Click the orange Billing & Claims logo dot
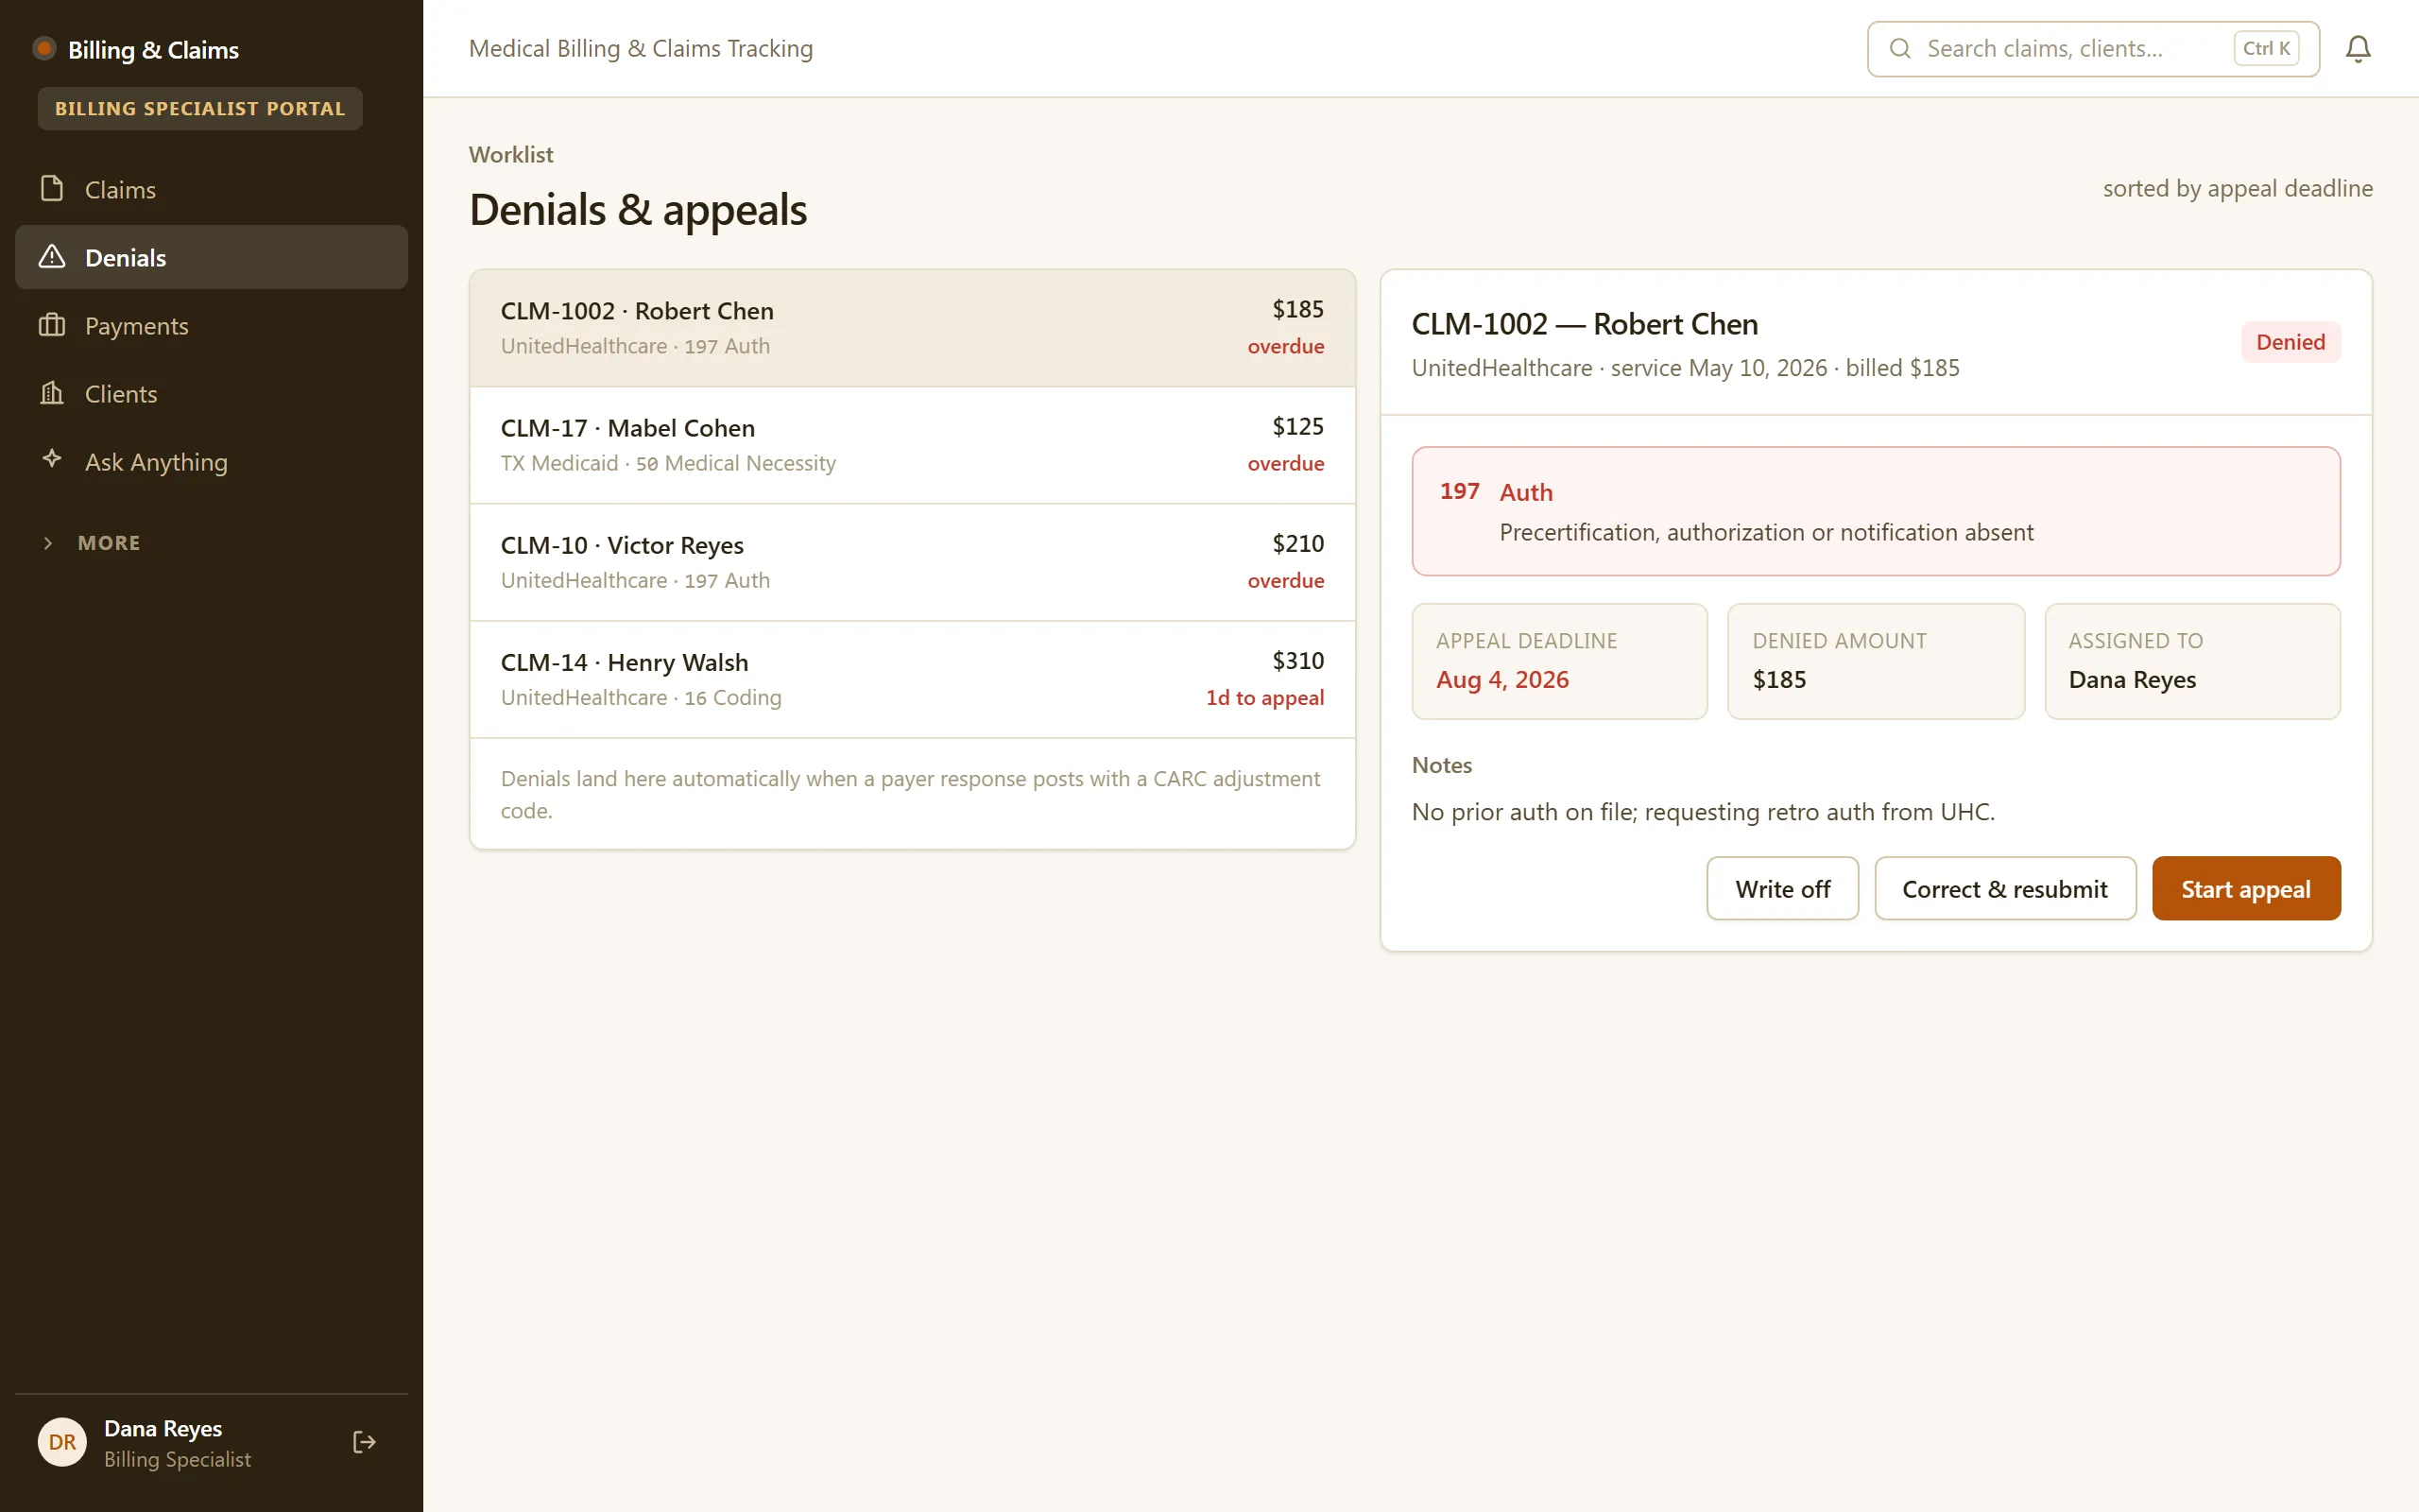This screenshot has height=1512, width=2419. pos(44,49)
